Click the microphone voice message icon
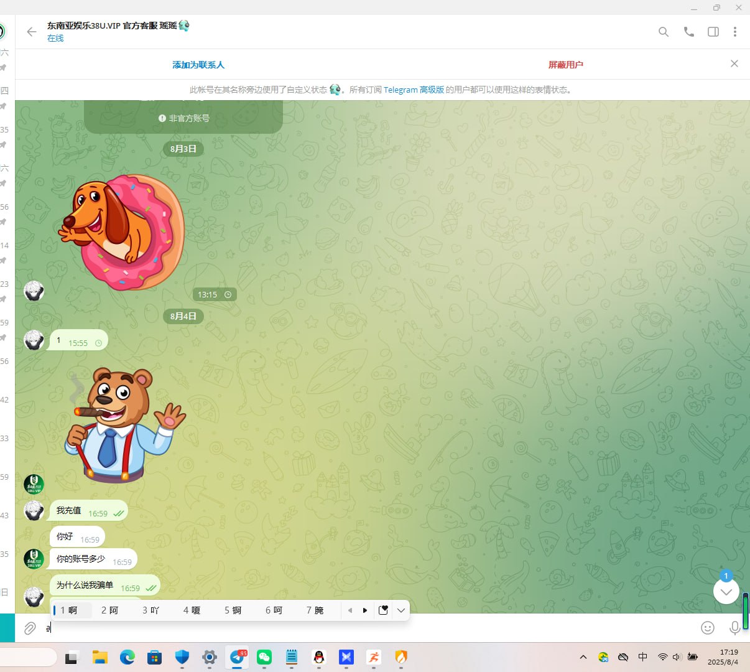The width and height of the screenshot is (750, 672). 734,628
